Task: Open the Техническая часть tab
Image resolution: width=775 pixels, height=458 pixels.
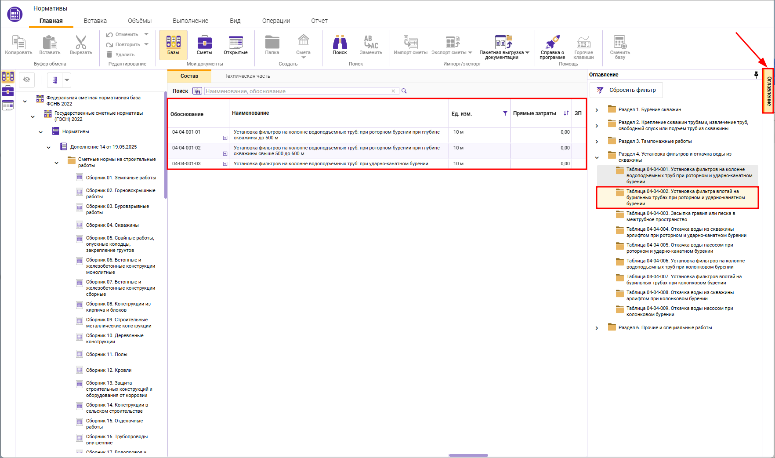Action: pos(247,76)
